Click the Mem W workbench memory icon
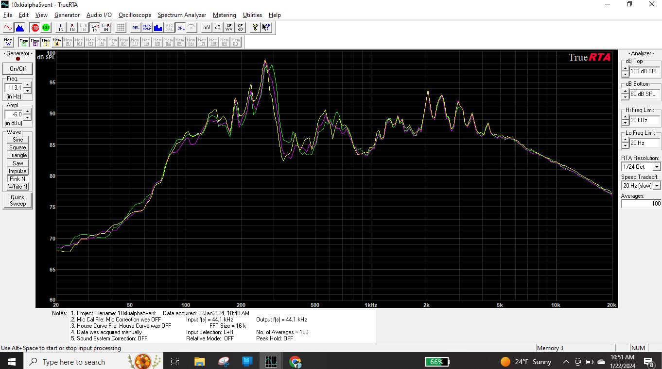The image size is (662, 369). click(8, 42)
